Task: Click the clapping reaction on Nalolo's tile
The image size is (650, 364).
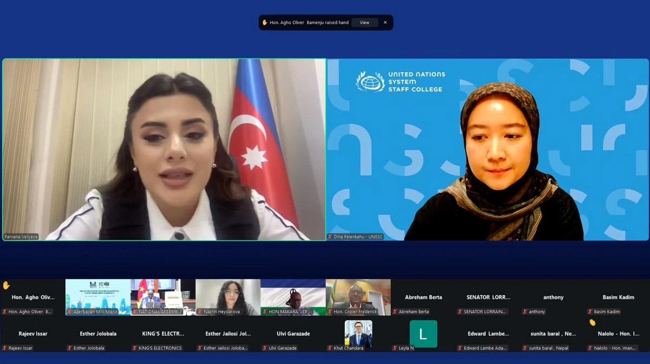Action: click(592, 322)
